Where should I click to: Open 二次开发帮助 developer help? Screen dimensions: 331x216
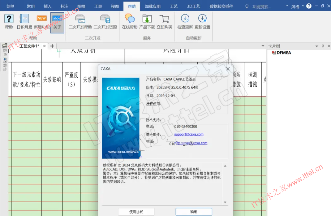click(80, 21)
